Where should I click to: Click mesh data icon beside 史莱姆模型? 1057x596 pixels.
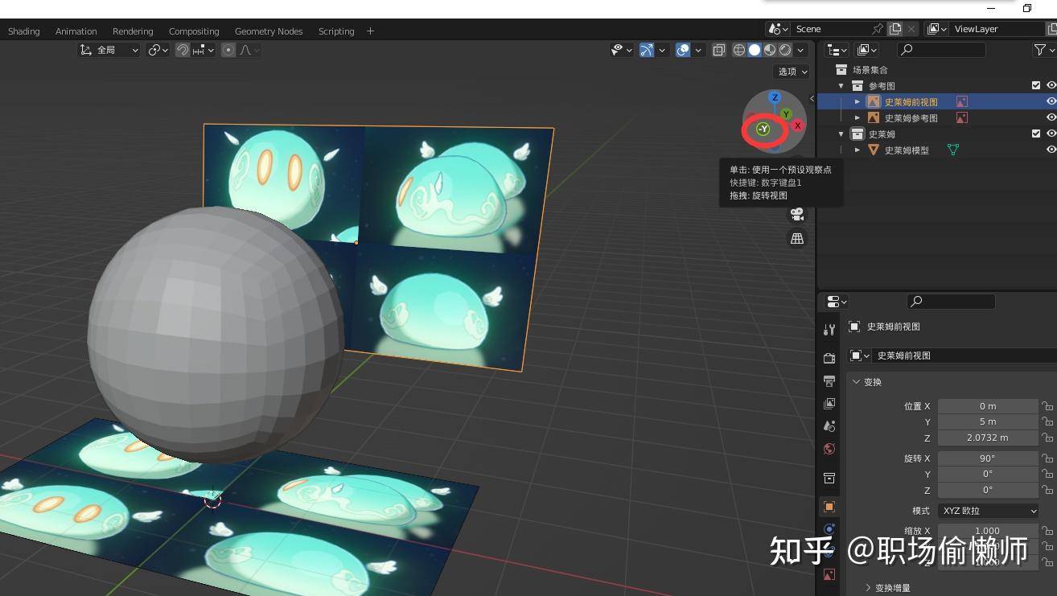(x=953, y=150)
